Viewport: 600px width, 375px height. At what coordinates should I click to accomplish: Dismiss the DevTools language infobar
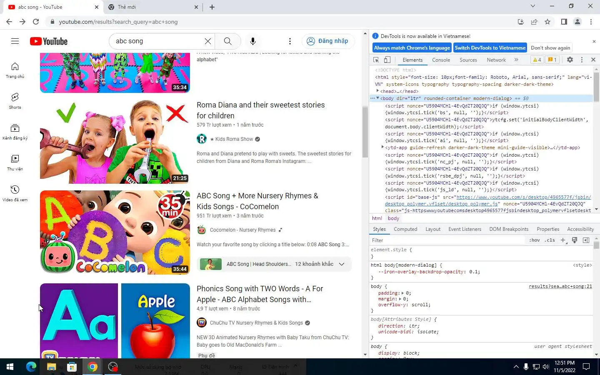click(x=594, y=41)
